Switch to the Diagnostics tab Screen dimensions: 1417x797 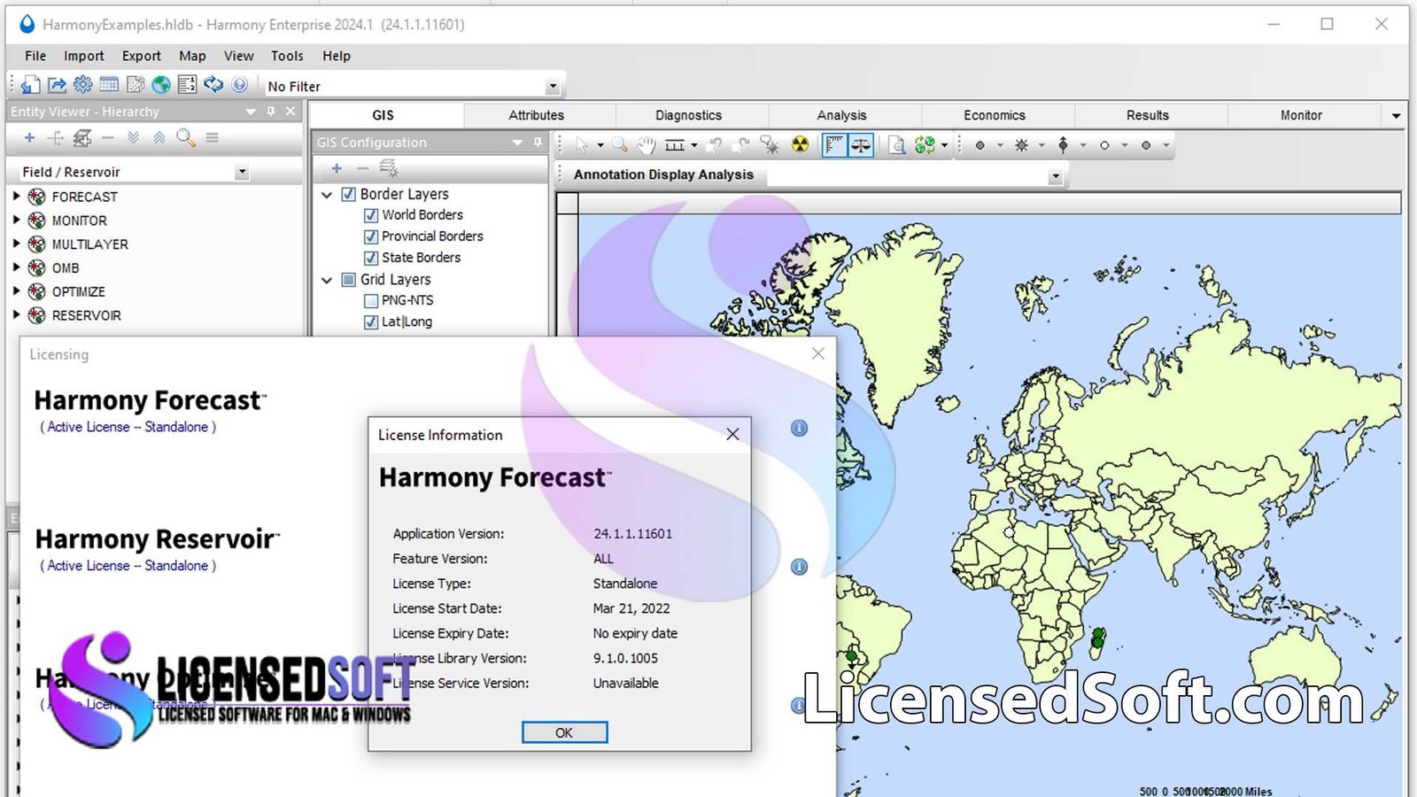tap(689, 115)
